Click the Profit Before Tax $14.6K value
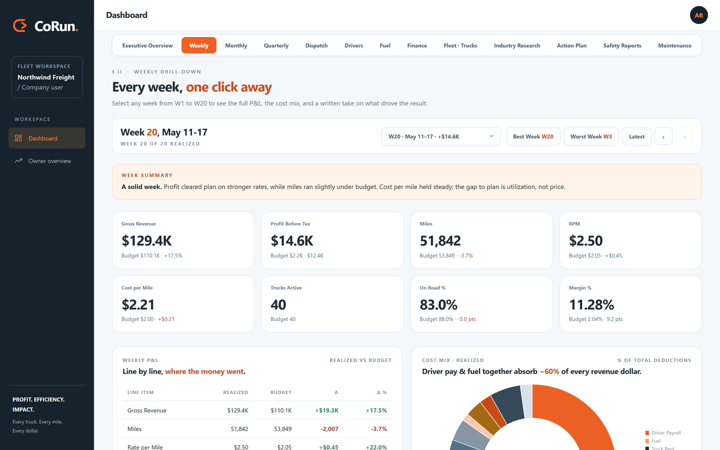Screen dimensions: 720x450 tap(292, 241)
